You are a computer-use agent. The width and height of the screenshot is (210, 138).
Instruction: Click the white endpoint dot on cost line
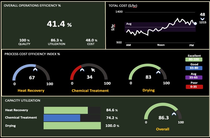(196, 23)
